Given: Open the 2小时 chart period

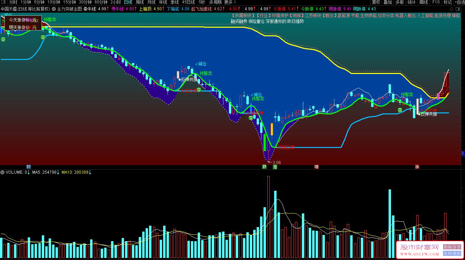Looking at the screenshot, I should (116, 2).
